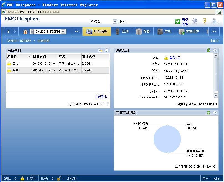224x182 pixels.
Task: Click the 未接受 certificate status text
Action: pyautogui.click(x=72, y=178)
